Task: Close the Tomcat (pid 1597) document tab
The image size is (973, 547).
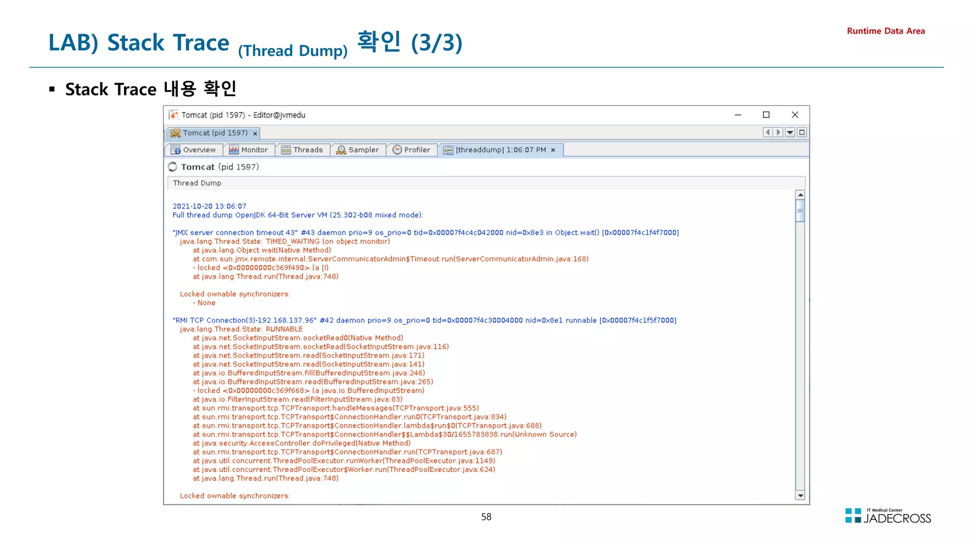Action: pyautogui.click(x=255, y=134)
